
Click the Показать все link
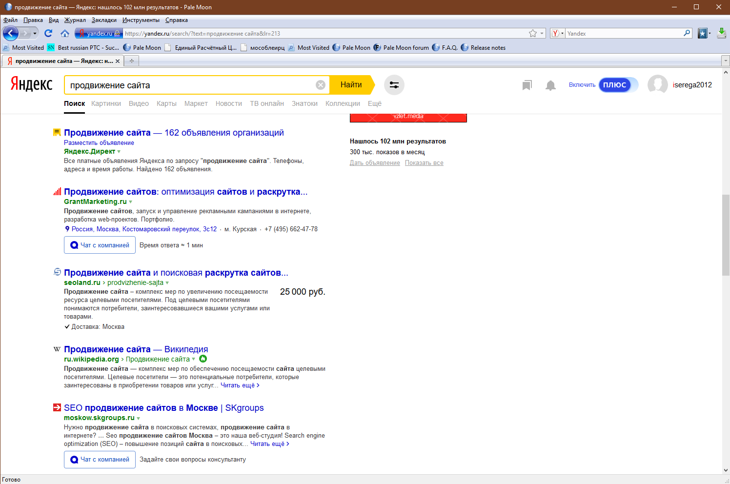click(x=424, y=163)
